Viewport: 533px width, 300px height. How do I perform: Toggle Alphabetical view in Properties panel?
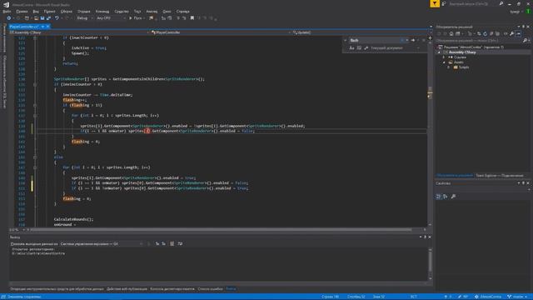446,197
